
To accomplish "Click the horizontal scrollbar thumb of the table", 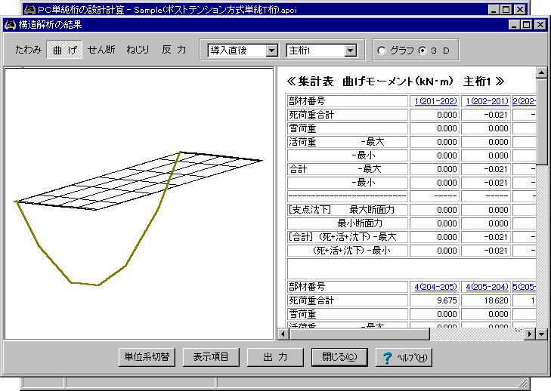I will (x=359, y=334).
